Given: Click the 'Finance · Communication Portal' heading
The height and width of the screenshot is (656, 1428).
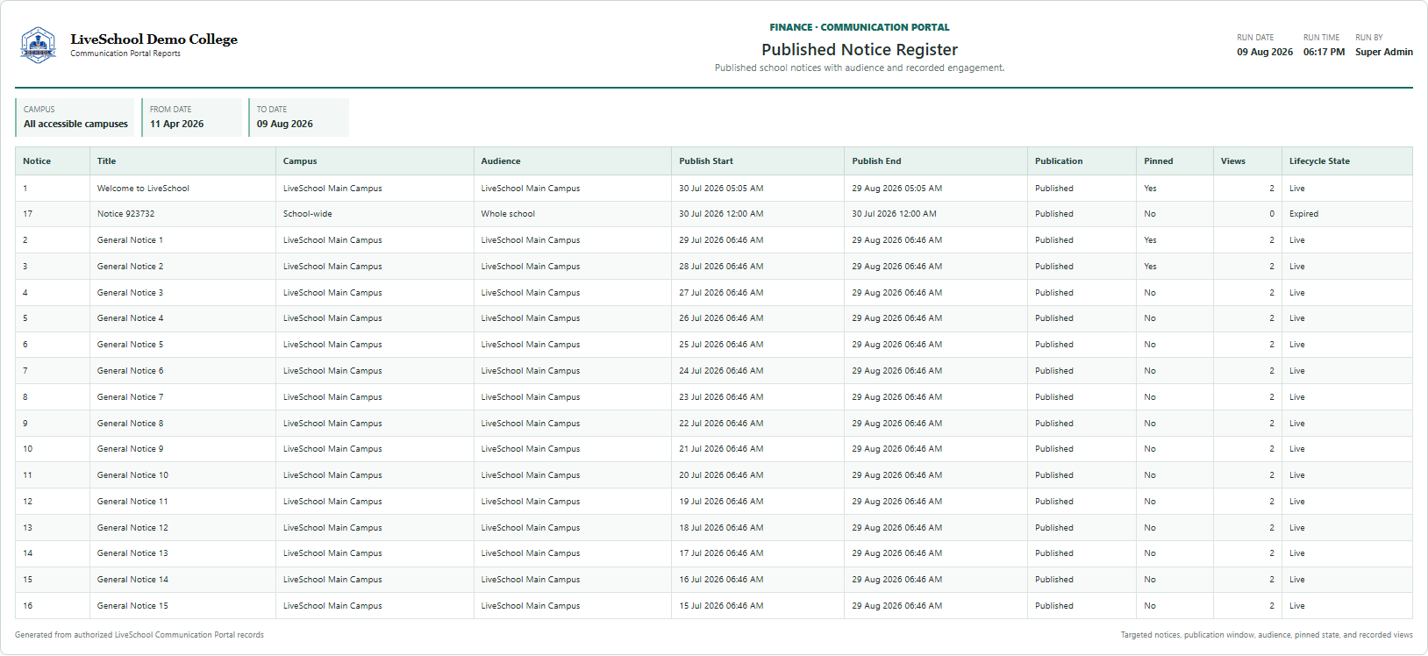Looking at the screenshot, I should tap(860, 27).
